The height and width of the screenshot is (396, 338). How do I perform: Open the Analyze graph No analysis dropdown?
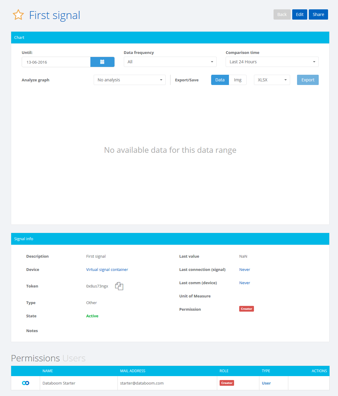coord(130,80)
